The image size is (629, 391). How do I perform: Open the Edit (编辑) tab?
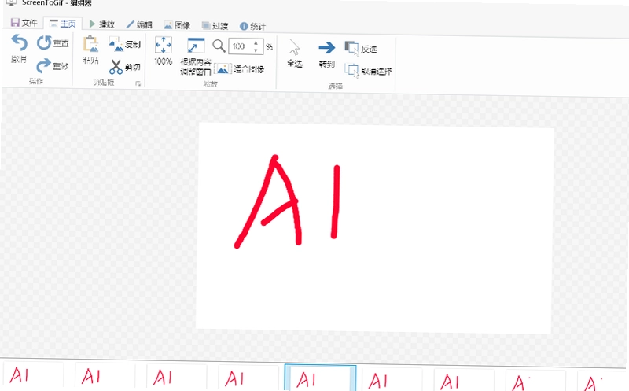tap(139, 24)
